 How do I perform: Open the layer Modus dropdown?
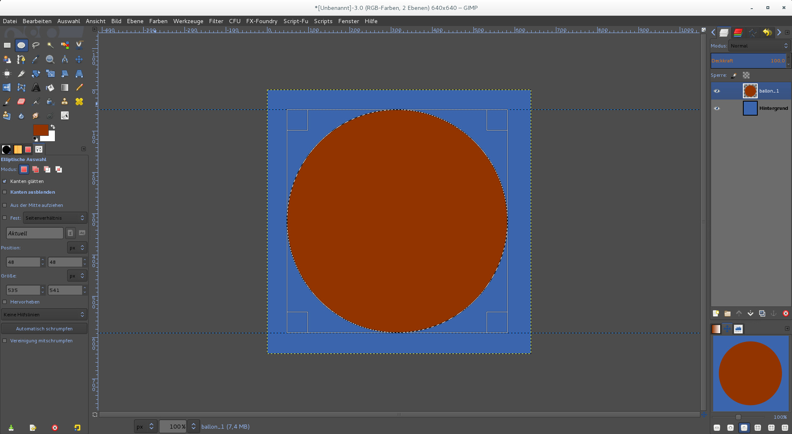click(759, 46)
